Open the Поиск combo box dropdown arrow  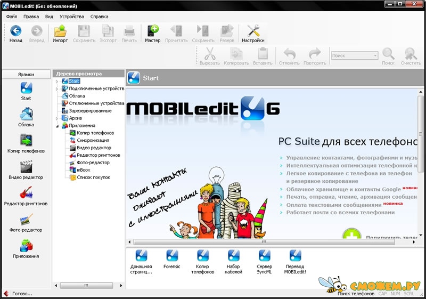click(x=375, y=55)
